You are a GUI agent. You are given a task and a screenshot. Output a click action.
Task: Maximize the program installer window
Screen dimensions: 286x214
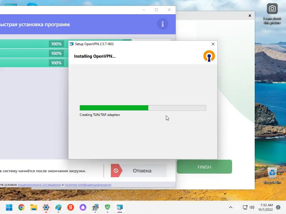click(x=156, y=10)
